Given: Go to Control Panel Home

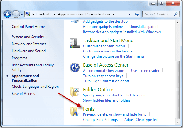Looking at the screenshot, I should [28, 27].
